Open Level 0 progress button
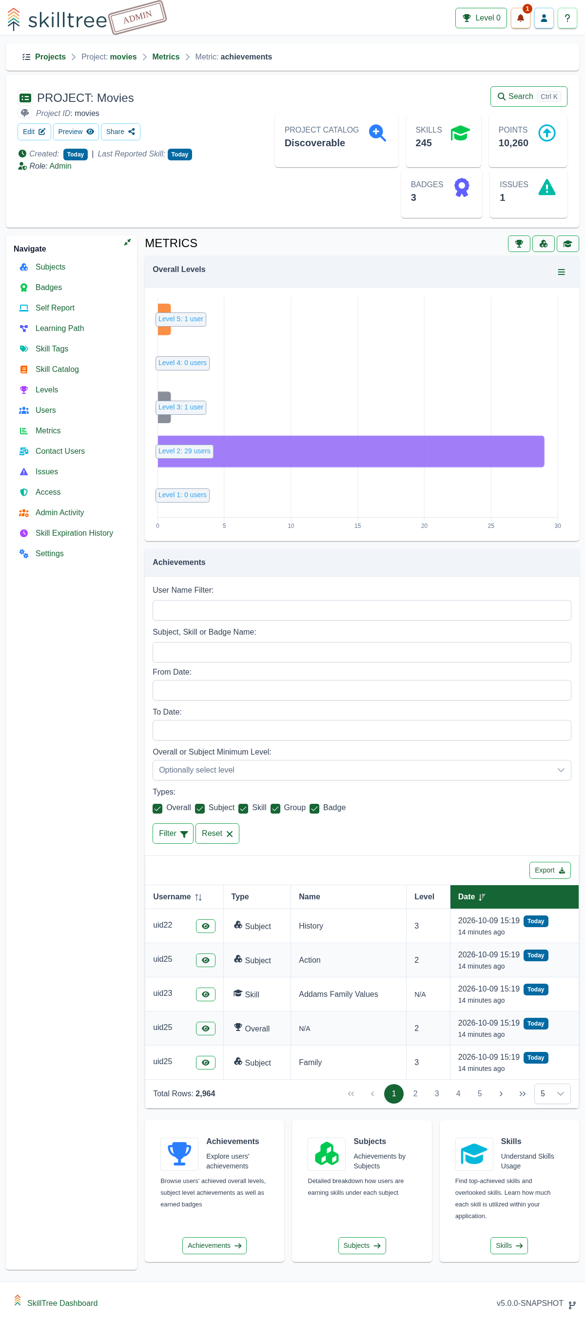The height and width of the screenshot is (1321, 585). pos(480,18)
